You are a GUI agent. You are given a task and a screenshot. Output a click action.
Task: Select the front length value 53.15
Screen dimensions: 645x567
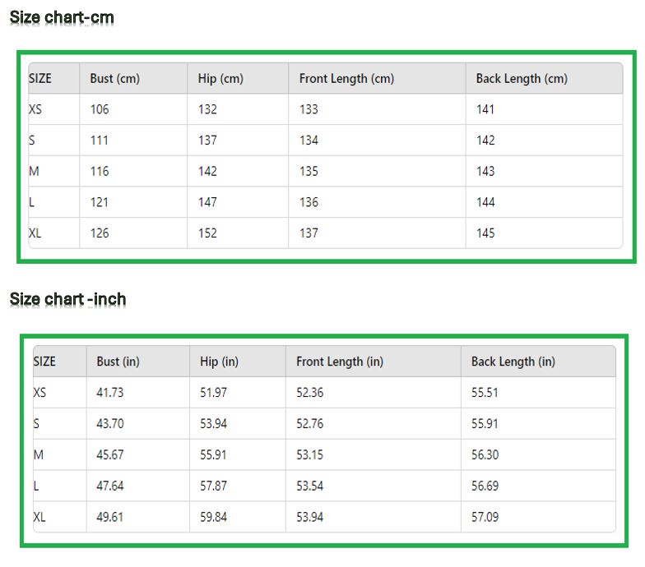coord(310,455)
